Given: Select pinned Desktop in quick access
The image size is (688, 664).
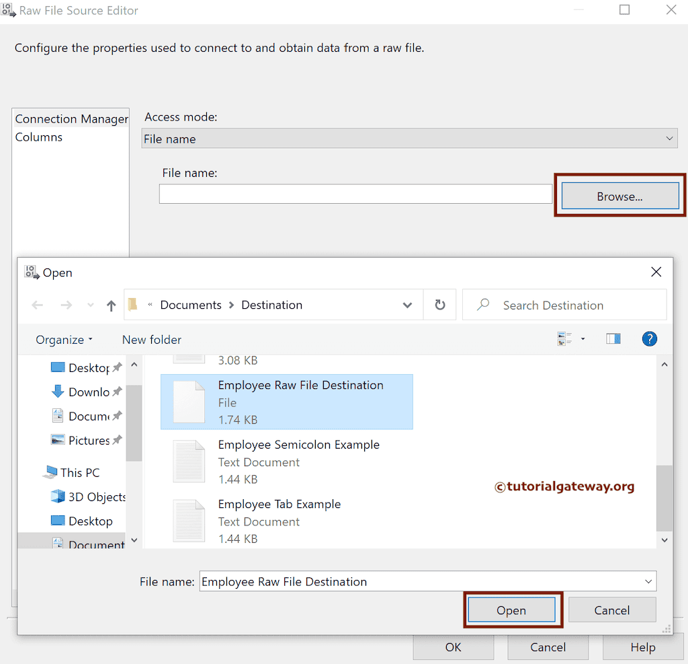Looking at the screenshot, I should pos(85,367).
